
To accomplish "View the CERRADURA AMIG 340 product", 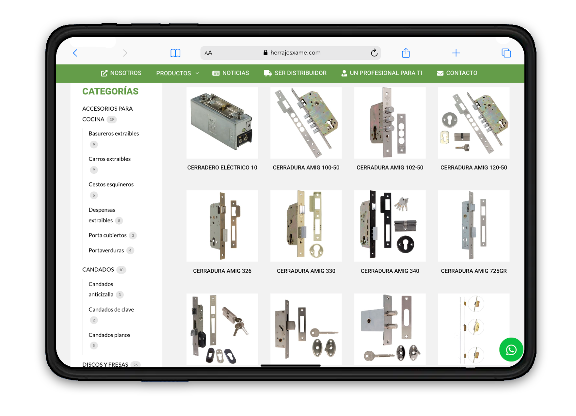I will click(390, 271).
